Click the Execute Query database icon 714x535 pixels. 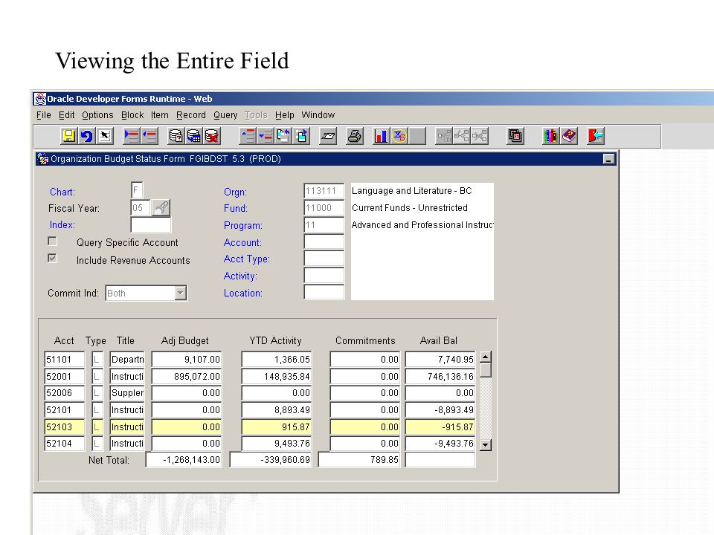pos(193,135)
